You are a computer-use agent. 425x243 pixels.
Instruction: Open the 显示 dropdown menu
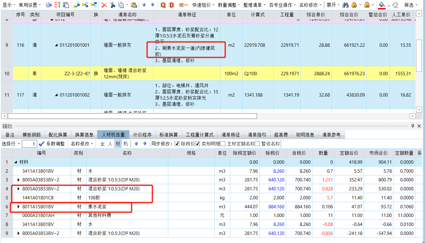[8, 5]
